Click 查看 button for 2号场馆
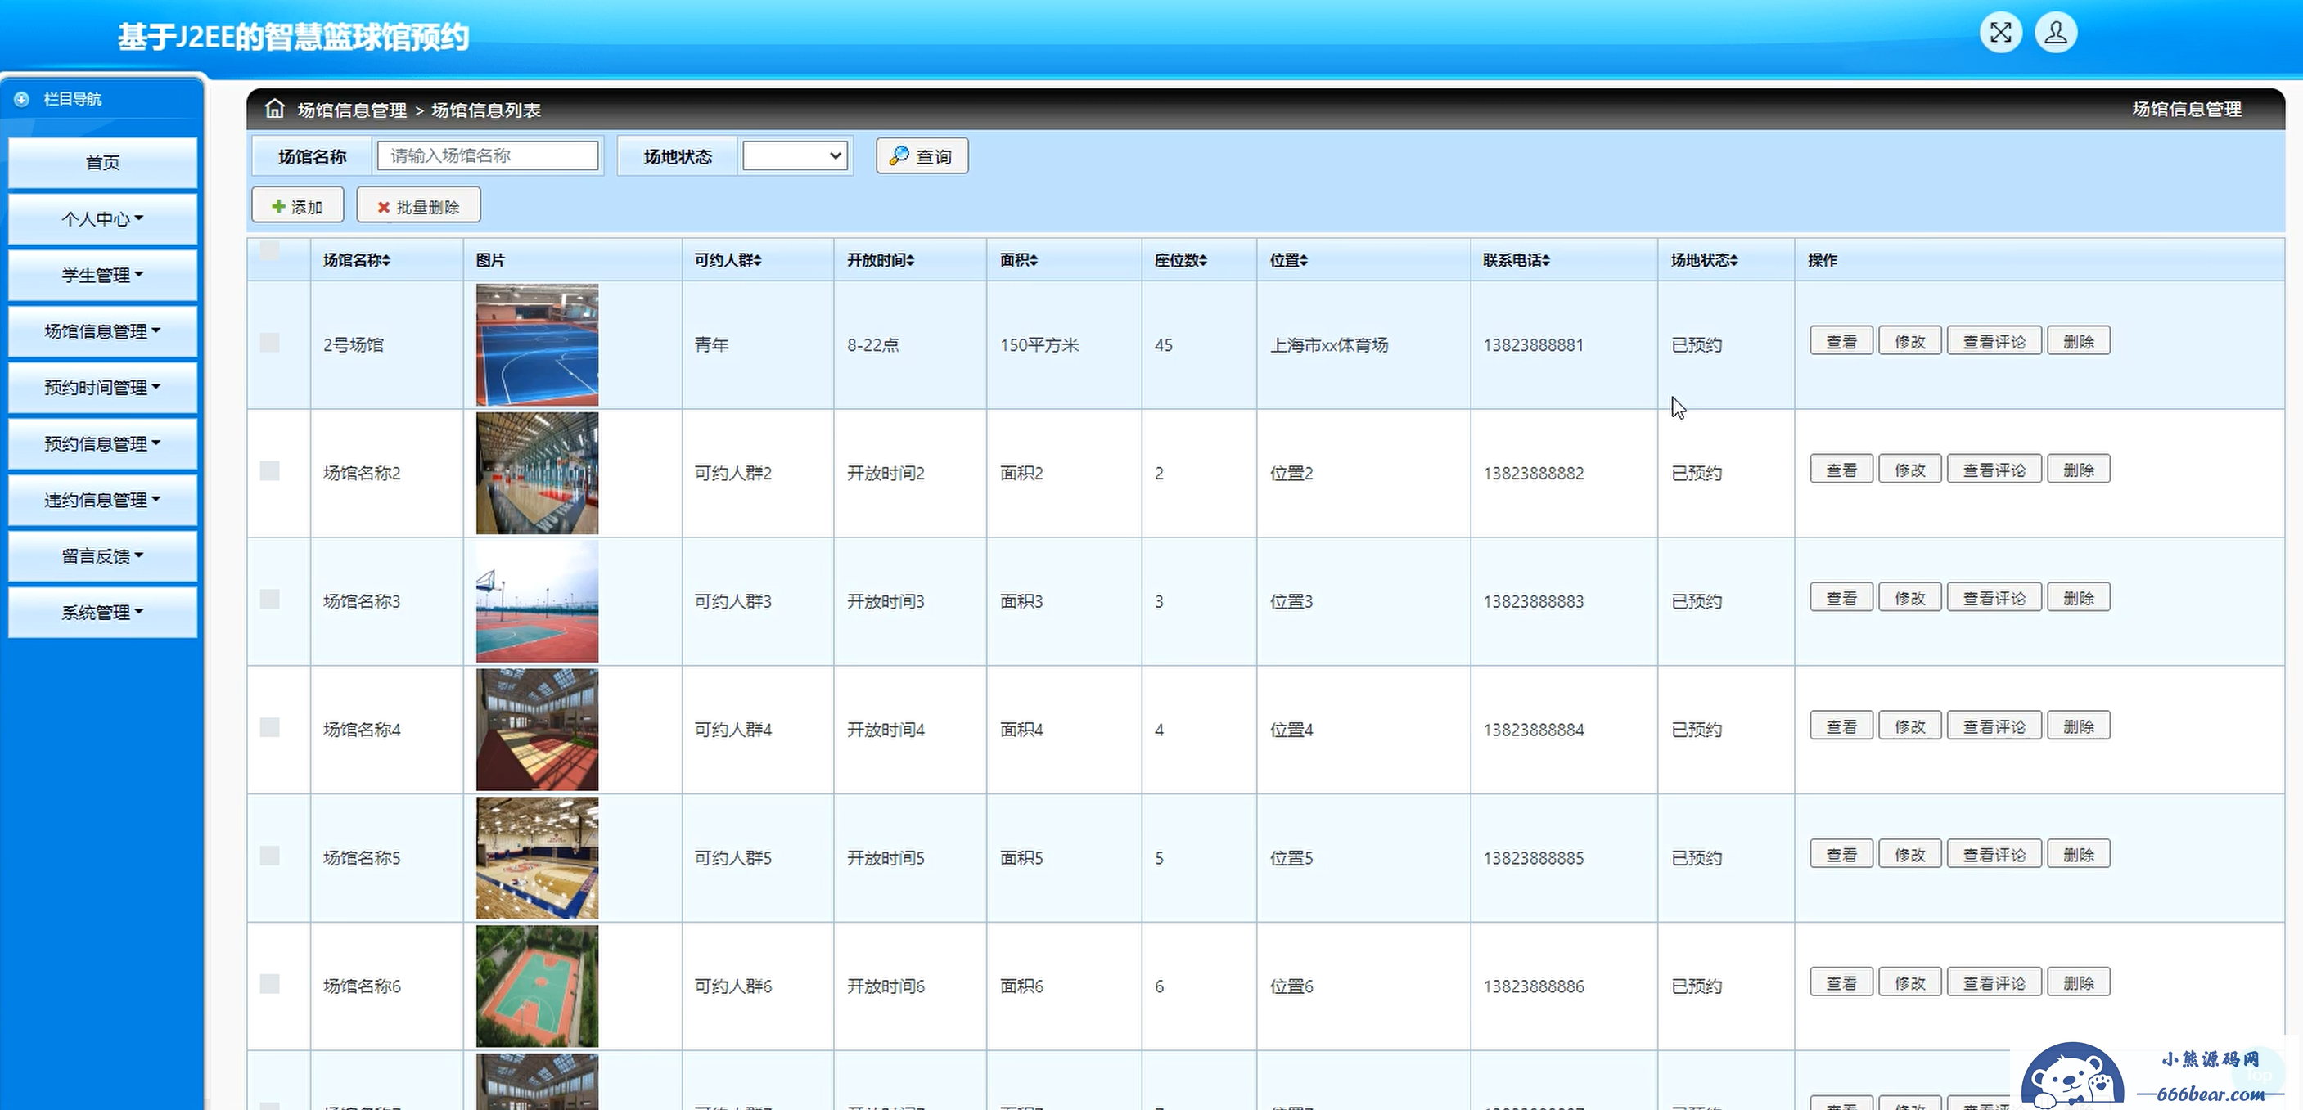The image size is (2303, 1110). tap(1841, 341)
